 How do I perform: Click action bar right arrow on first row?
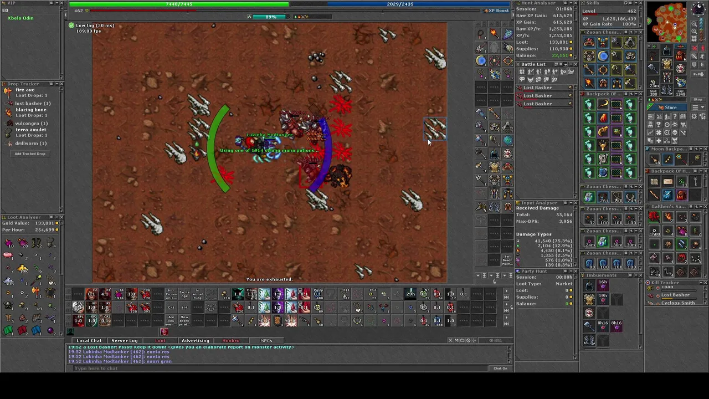coord(507,291)
